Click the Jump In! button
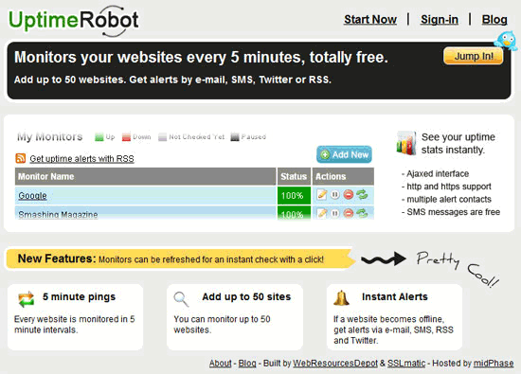This screenshot has height=374, width=521. [x=473, y=56]
